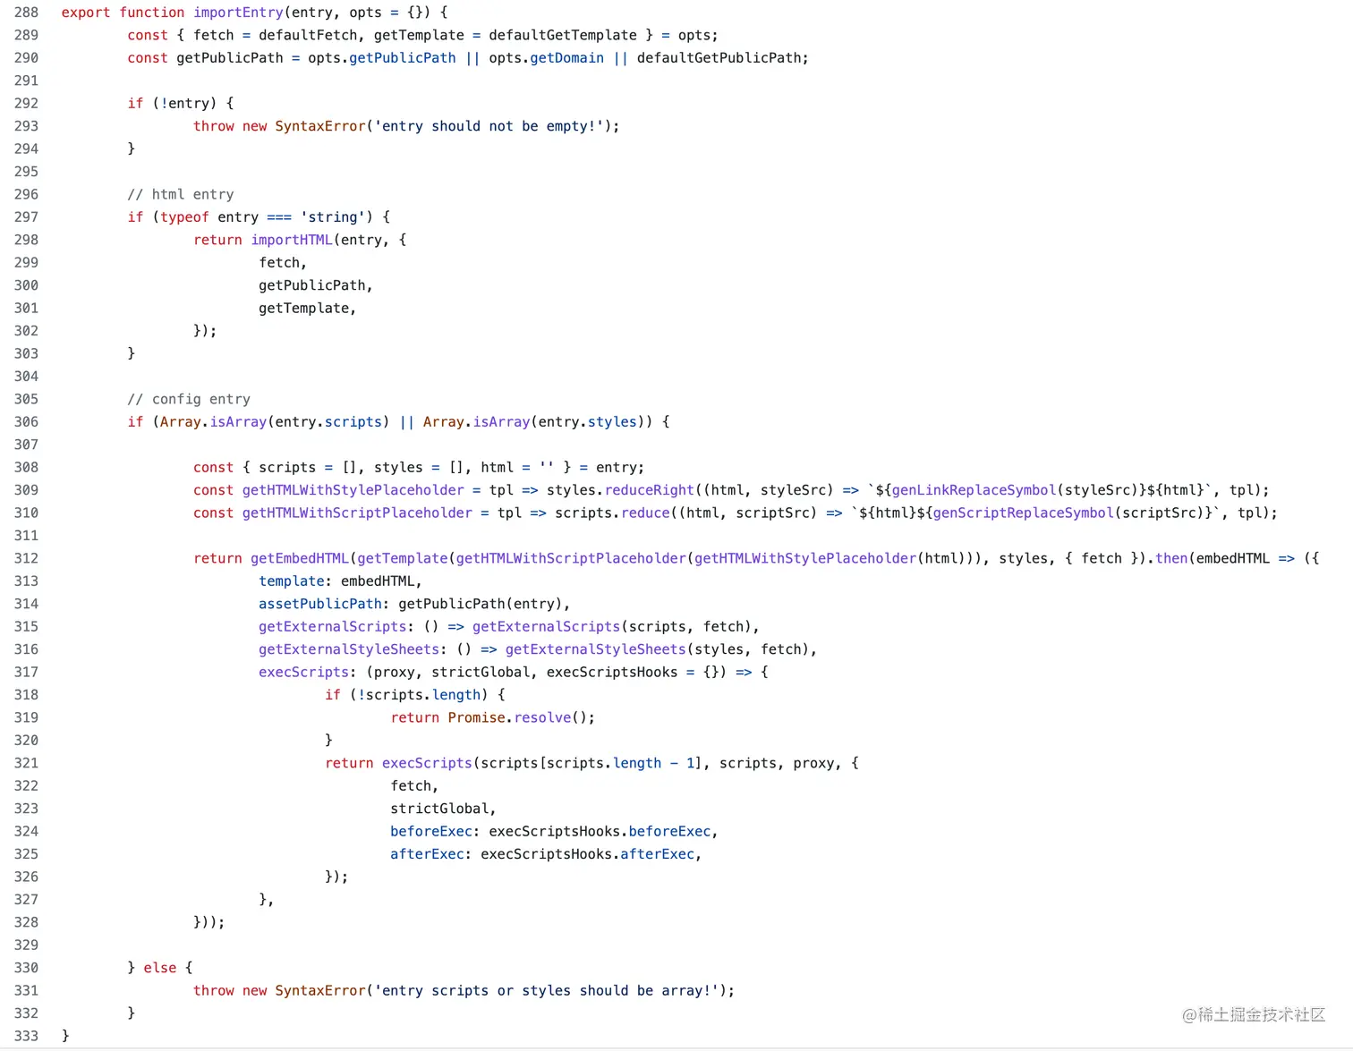Image resolution: width=1353 pixels, height=1051 pixels.
Task: Click entry.styles inside second Array.isArray call
Action: coord(588,422)
